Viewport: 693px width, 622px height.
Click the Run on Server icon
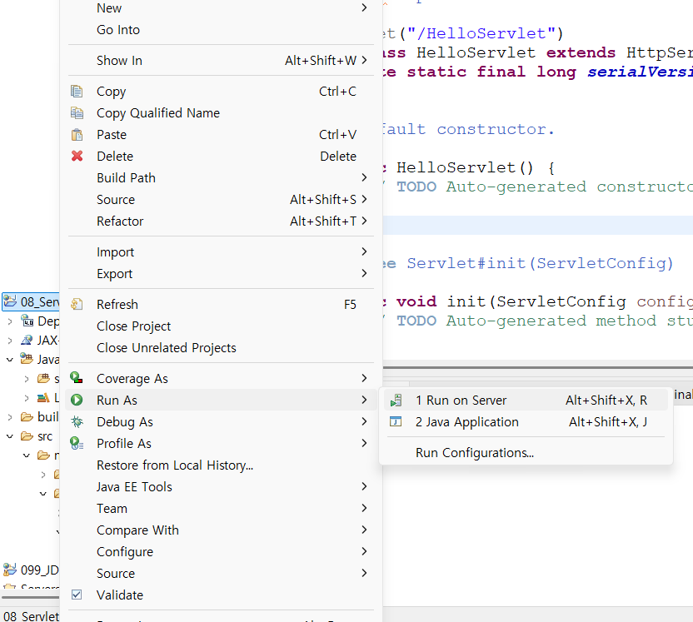click(x=396, y=401)
